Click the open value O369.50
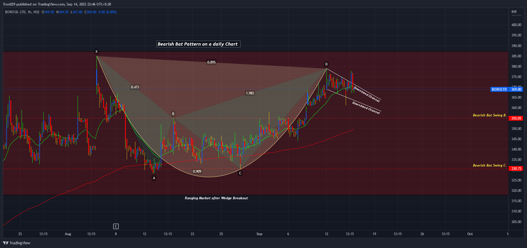Screen dimensions: 527x248 [48, 12]
